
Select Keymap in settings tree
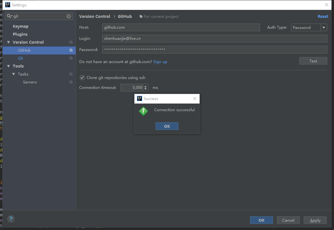[20, 26]
